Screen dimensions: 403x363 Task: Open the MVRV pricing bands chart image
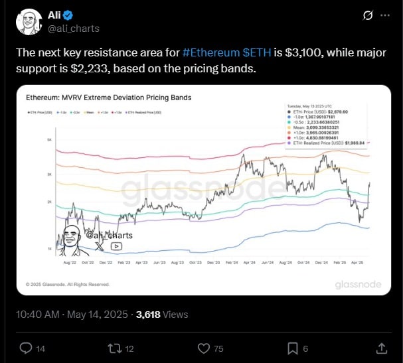click(204, 190)
